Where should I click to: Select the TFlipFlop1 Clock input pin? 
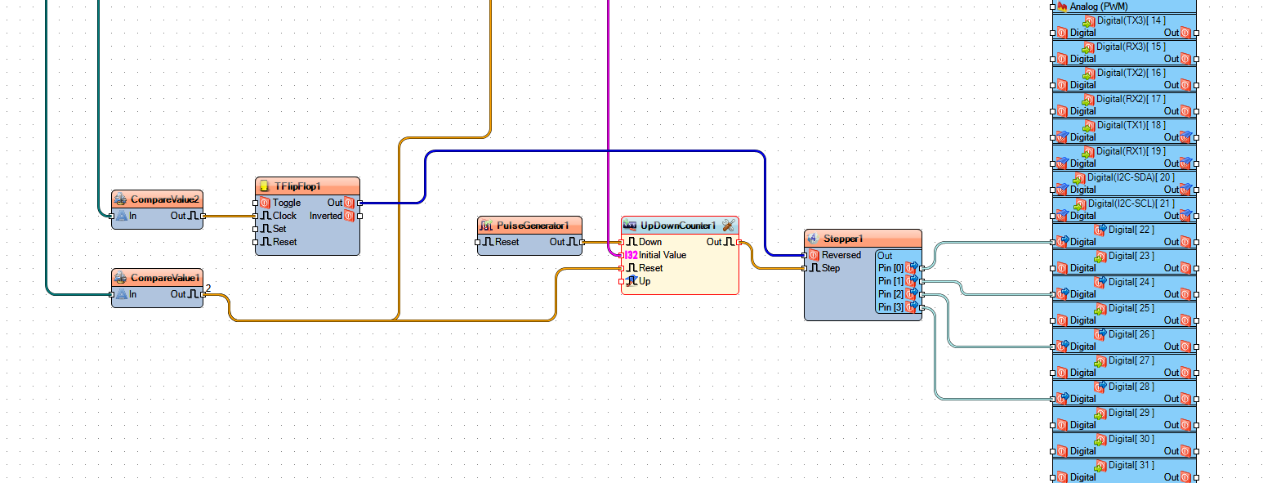256,216
